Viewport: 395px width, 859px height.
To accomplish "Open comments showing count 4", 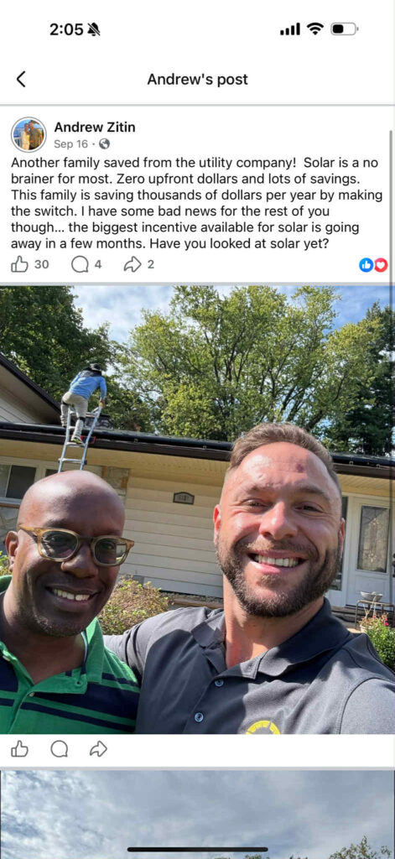I will tap(86, 264).
